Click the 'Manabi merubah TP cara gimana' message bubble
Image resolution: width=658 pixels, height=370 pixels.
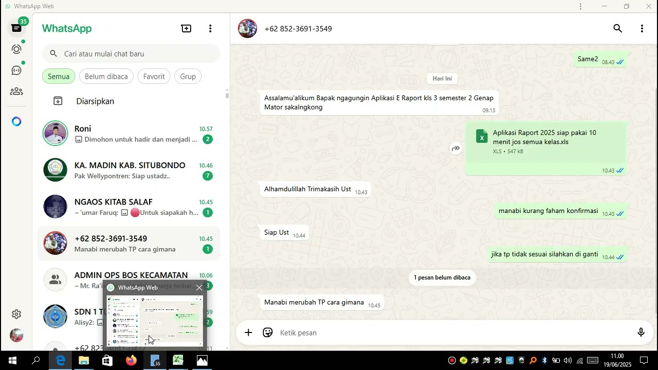[x=321, y=303]
